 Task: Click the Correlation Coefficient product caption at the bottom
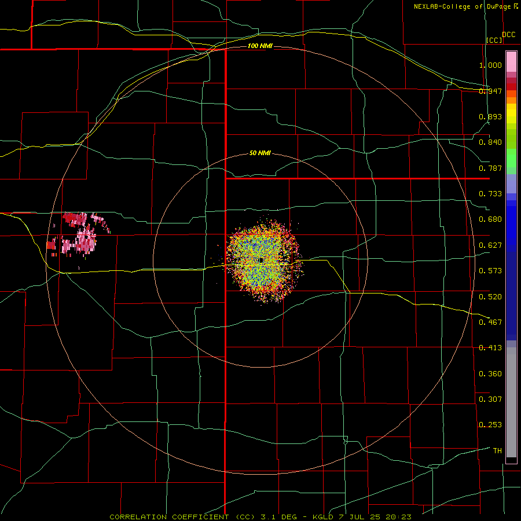[260, 517]
